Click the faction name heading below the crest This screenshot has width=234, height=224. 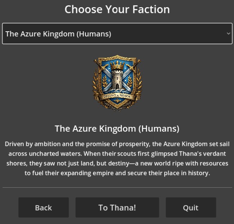(x=117, y=128)
